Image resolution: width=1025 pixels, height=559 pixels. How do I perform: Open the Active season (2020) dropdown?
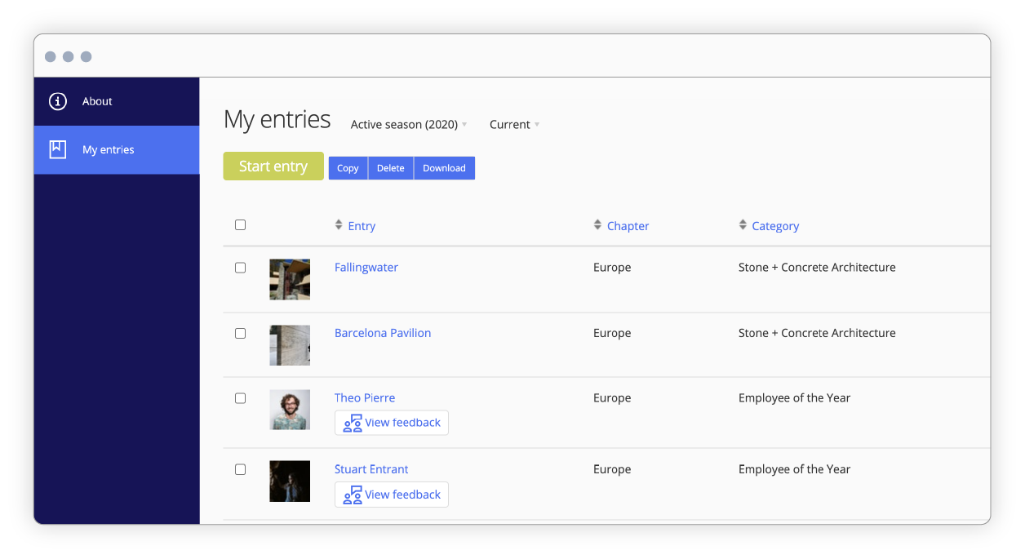coord(407,124)
